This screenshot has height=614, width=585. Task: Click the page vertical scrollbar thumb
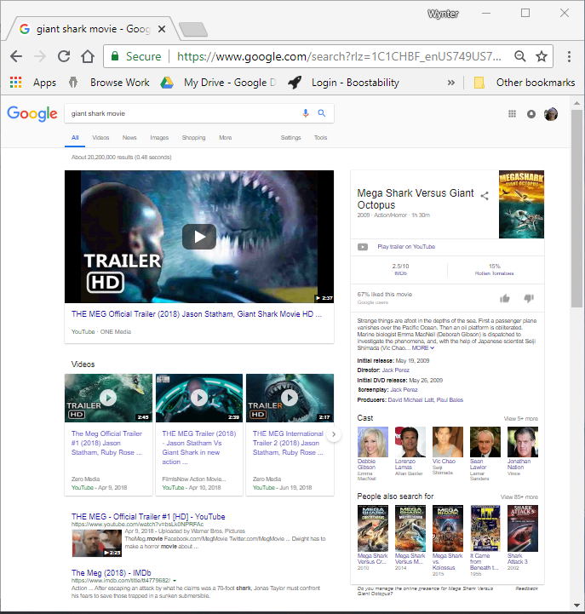click(576, 209)
